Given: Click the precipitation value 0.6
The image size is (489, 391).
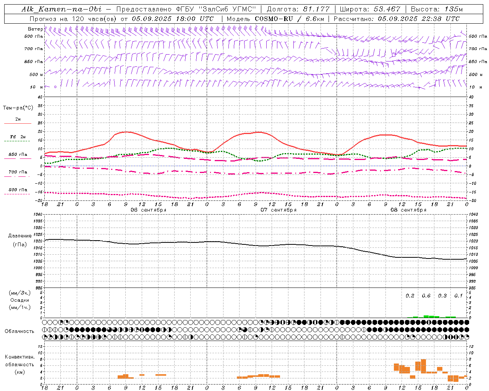Looking at the screenshot, I should (x=426, y=296).
